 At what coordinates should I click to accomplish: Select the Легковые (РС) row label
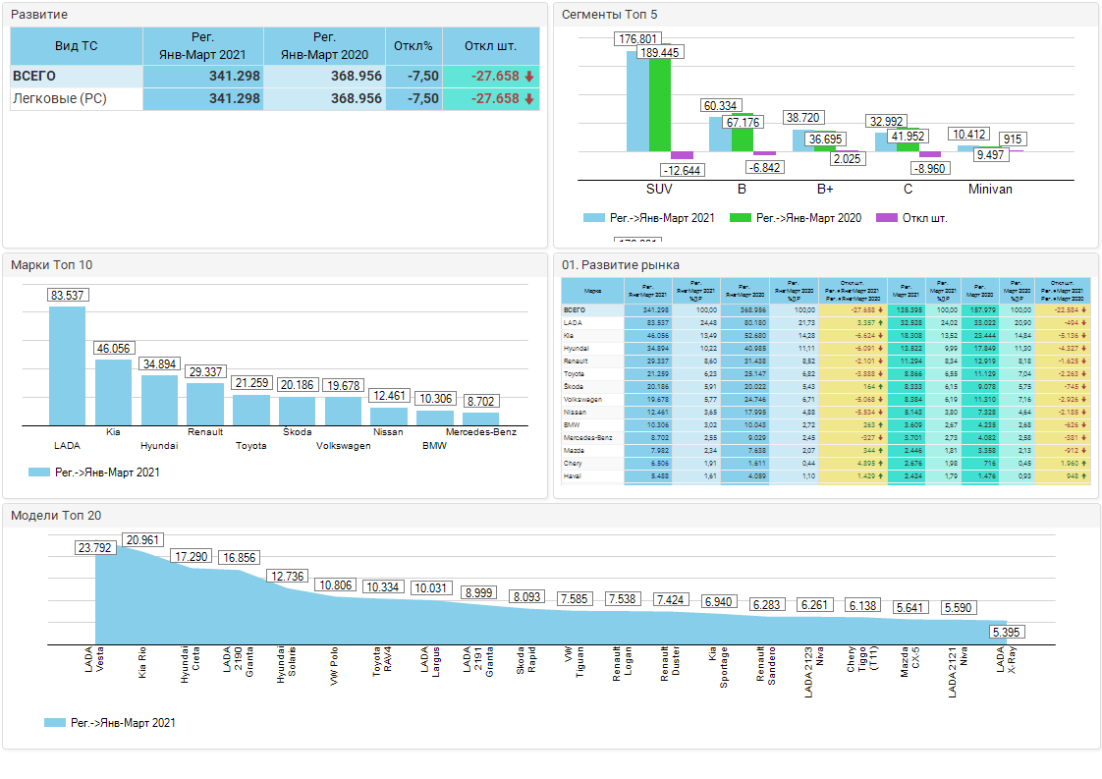(x=59, y=99)
